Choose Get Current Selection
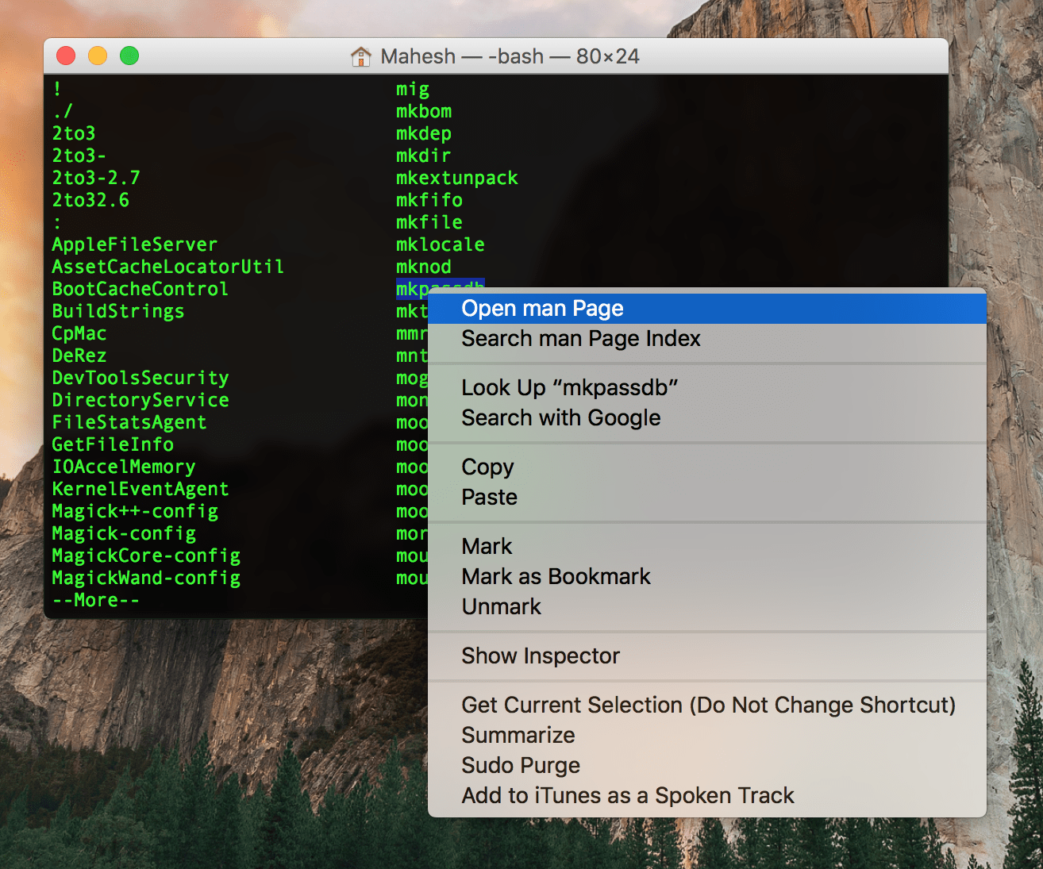The image size is (1043, 869). point(708,705)
